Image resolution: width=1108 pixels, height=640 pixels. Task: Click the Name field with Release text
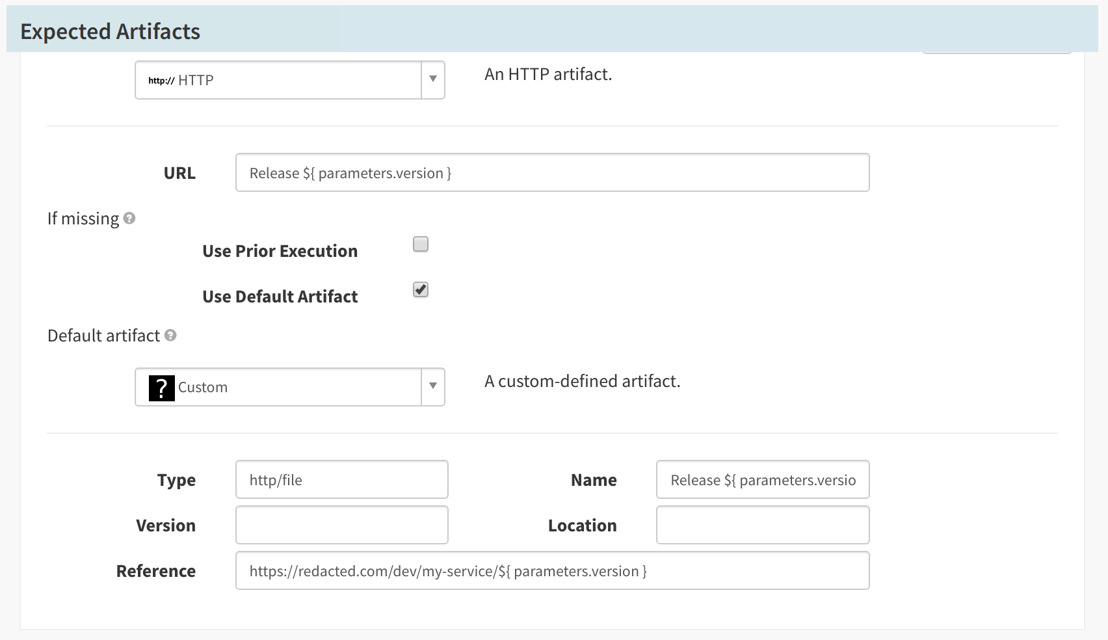[762, 480]
